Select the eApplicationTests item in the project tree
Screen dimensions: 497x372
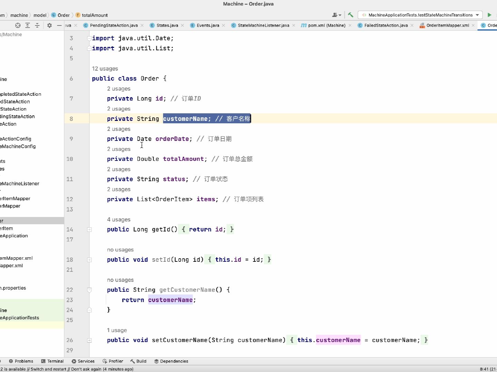coord(20,318)
